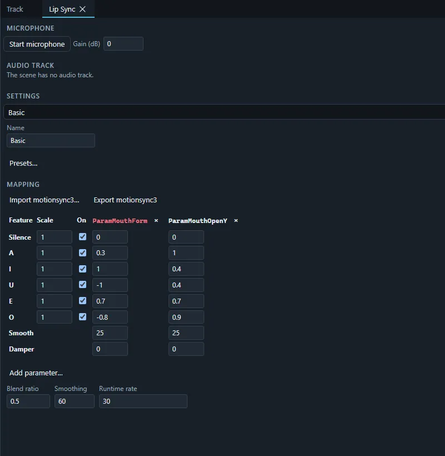Open the Presets menu
Screen dimensions: 445x456
tap(23, 163)
